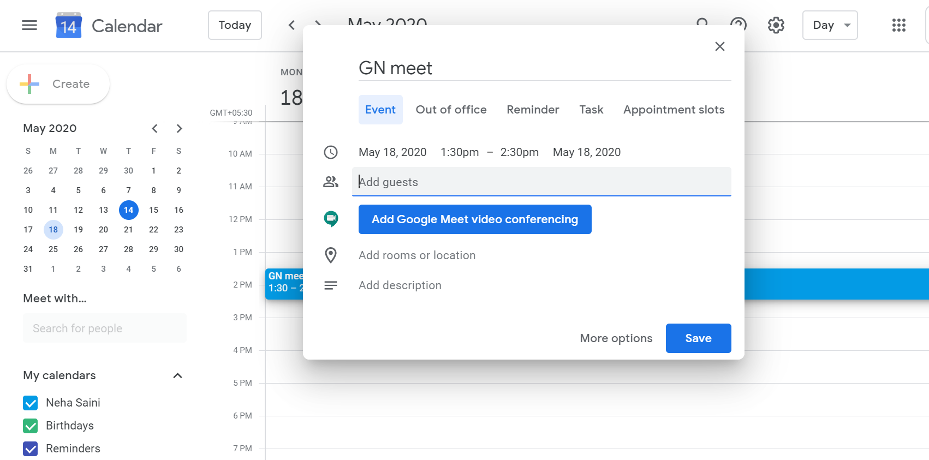Viewport: 929px width, 460px height.
Task: Save the GN meet event
Action: 698,338
